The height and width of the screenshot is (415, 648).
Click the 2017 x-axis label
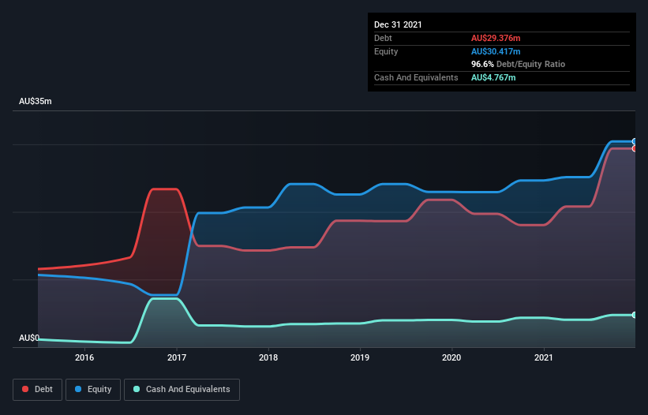point(177,357)
